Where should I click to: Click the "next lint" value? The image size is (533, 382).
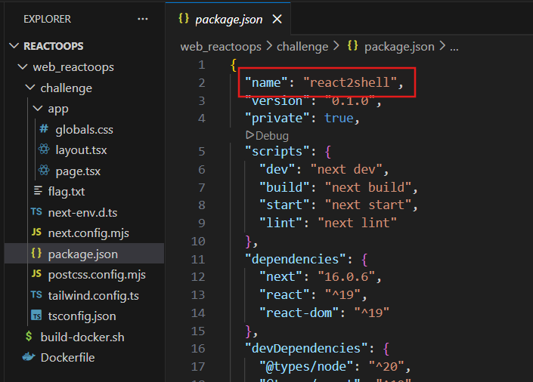coord(357,223)
